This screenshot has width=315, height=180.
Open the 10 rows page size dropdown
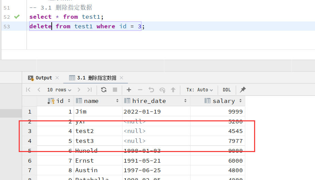(59, 90)
